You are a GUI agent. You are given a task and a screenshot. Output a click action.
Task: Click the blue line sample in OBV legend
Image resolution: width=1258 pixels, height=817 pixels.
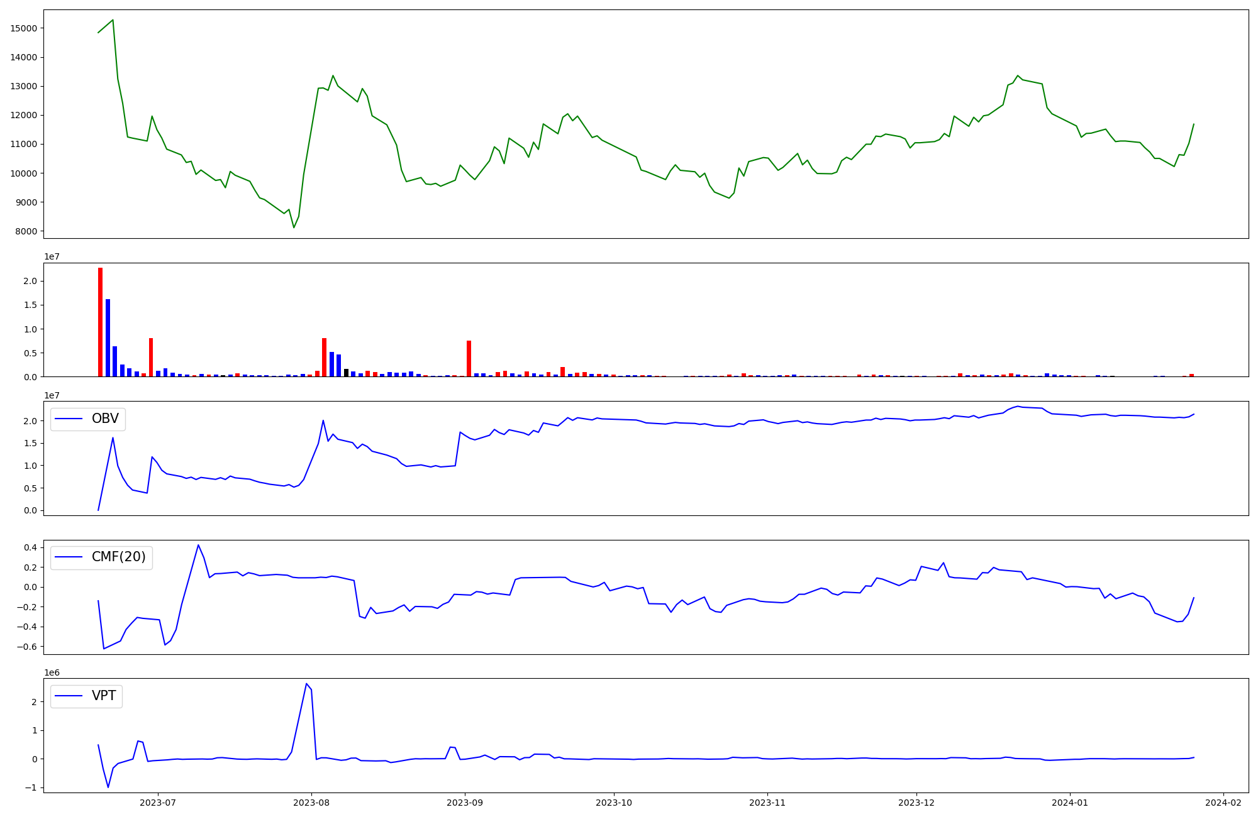point(69,419)
